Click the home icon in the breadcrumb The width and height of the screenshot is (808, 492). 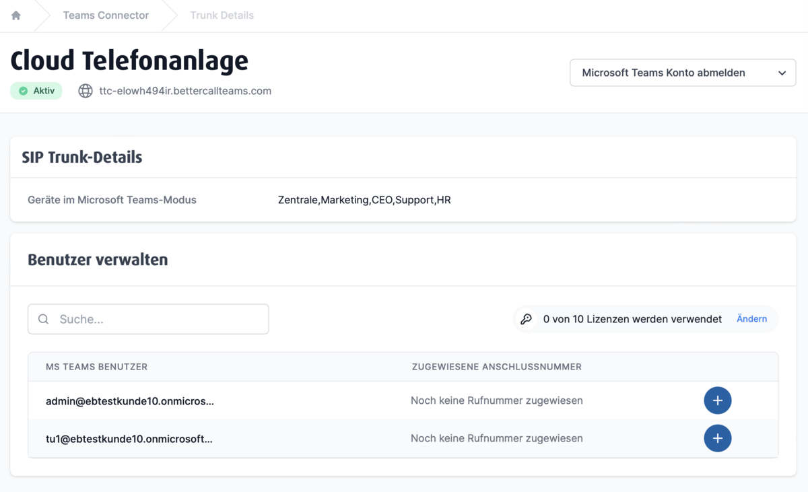coord(16,15)
